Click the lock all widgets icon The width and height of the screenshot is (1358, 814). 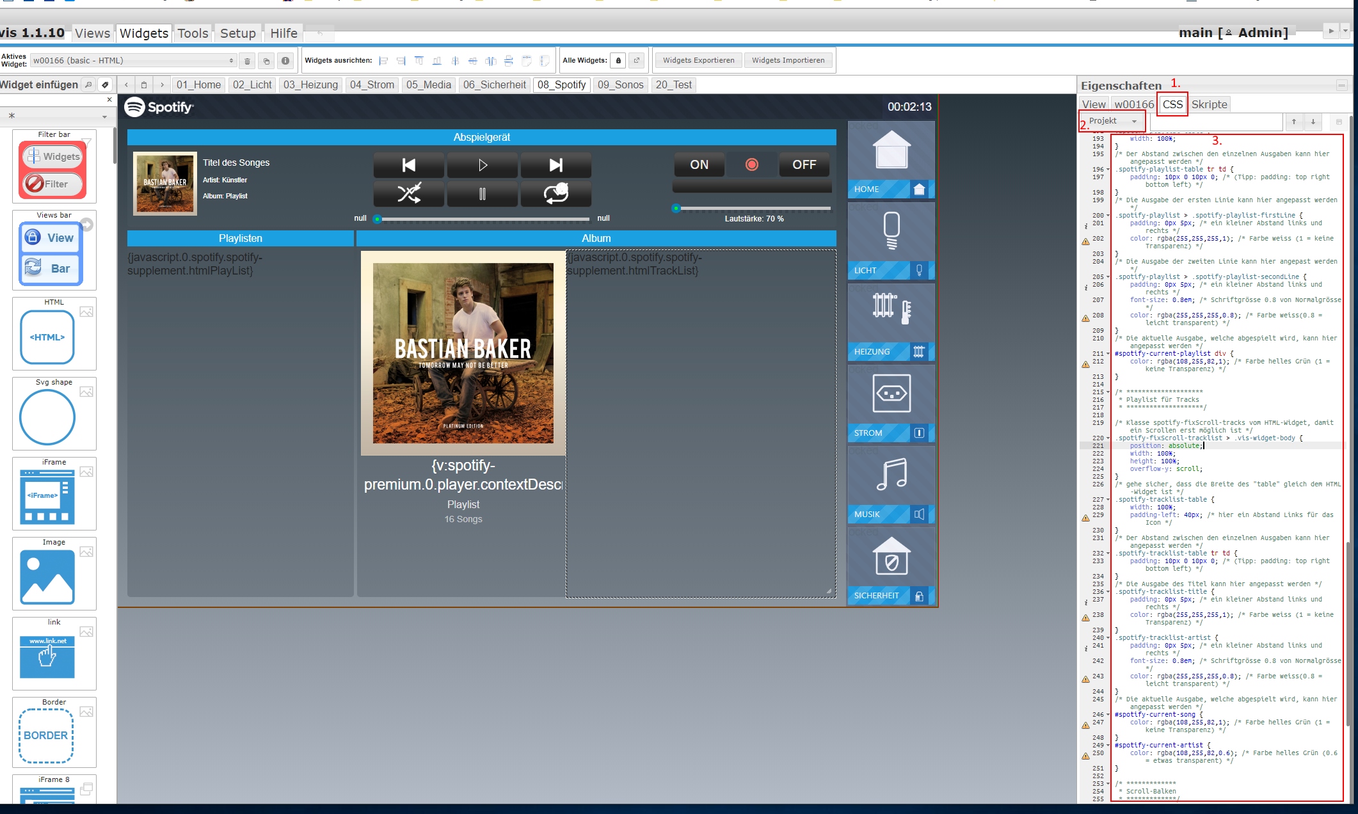618,61
